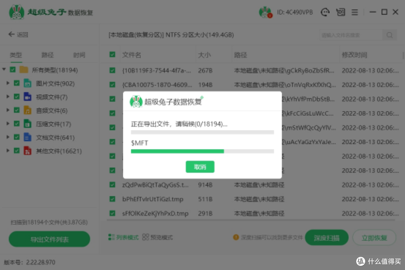This screenshot has width=405, height=270.
Task: Click the 图片文件 image type icon
Action: (27, 83)
